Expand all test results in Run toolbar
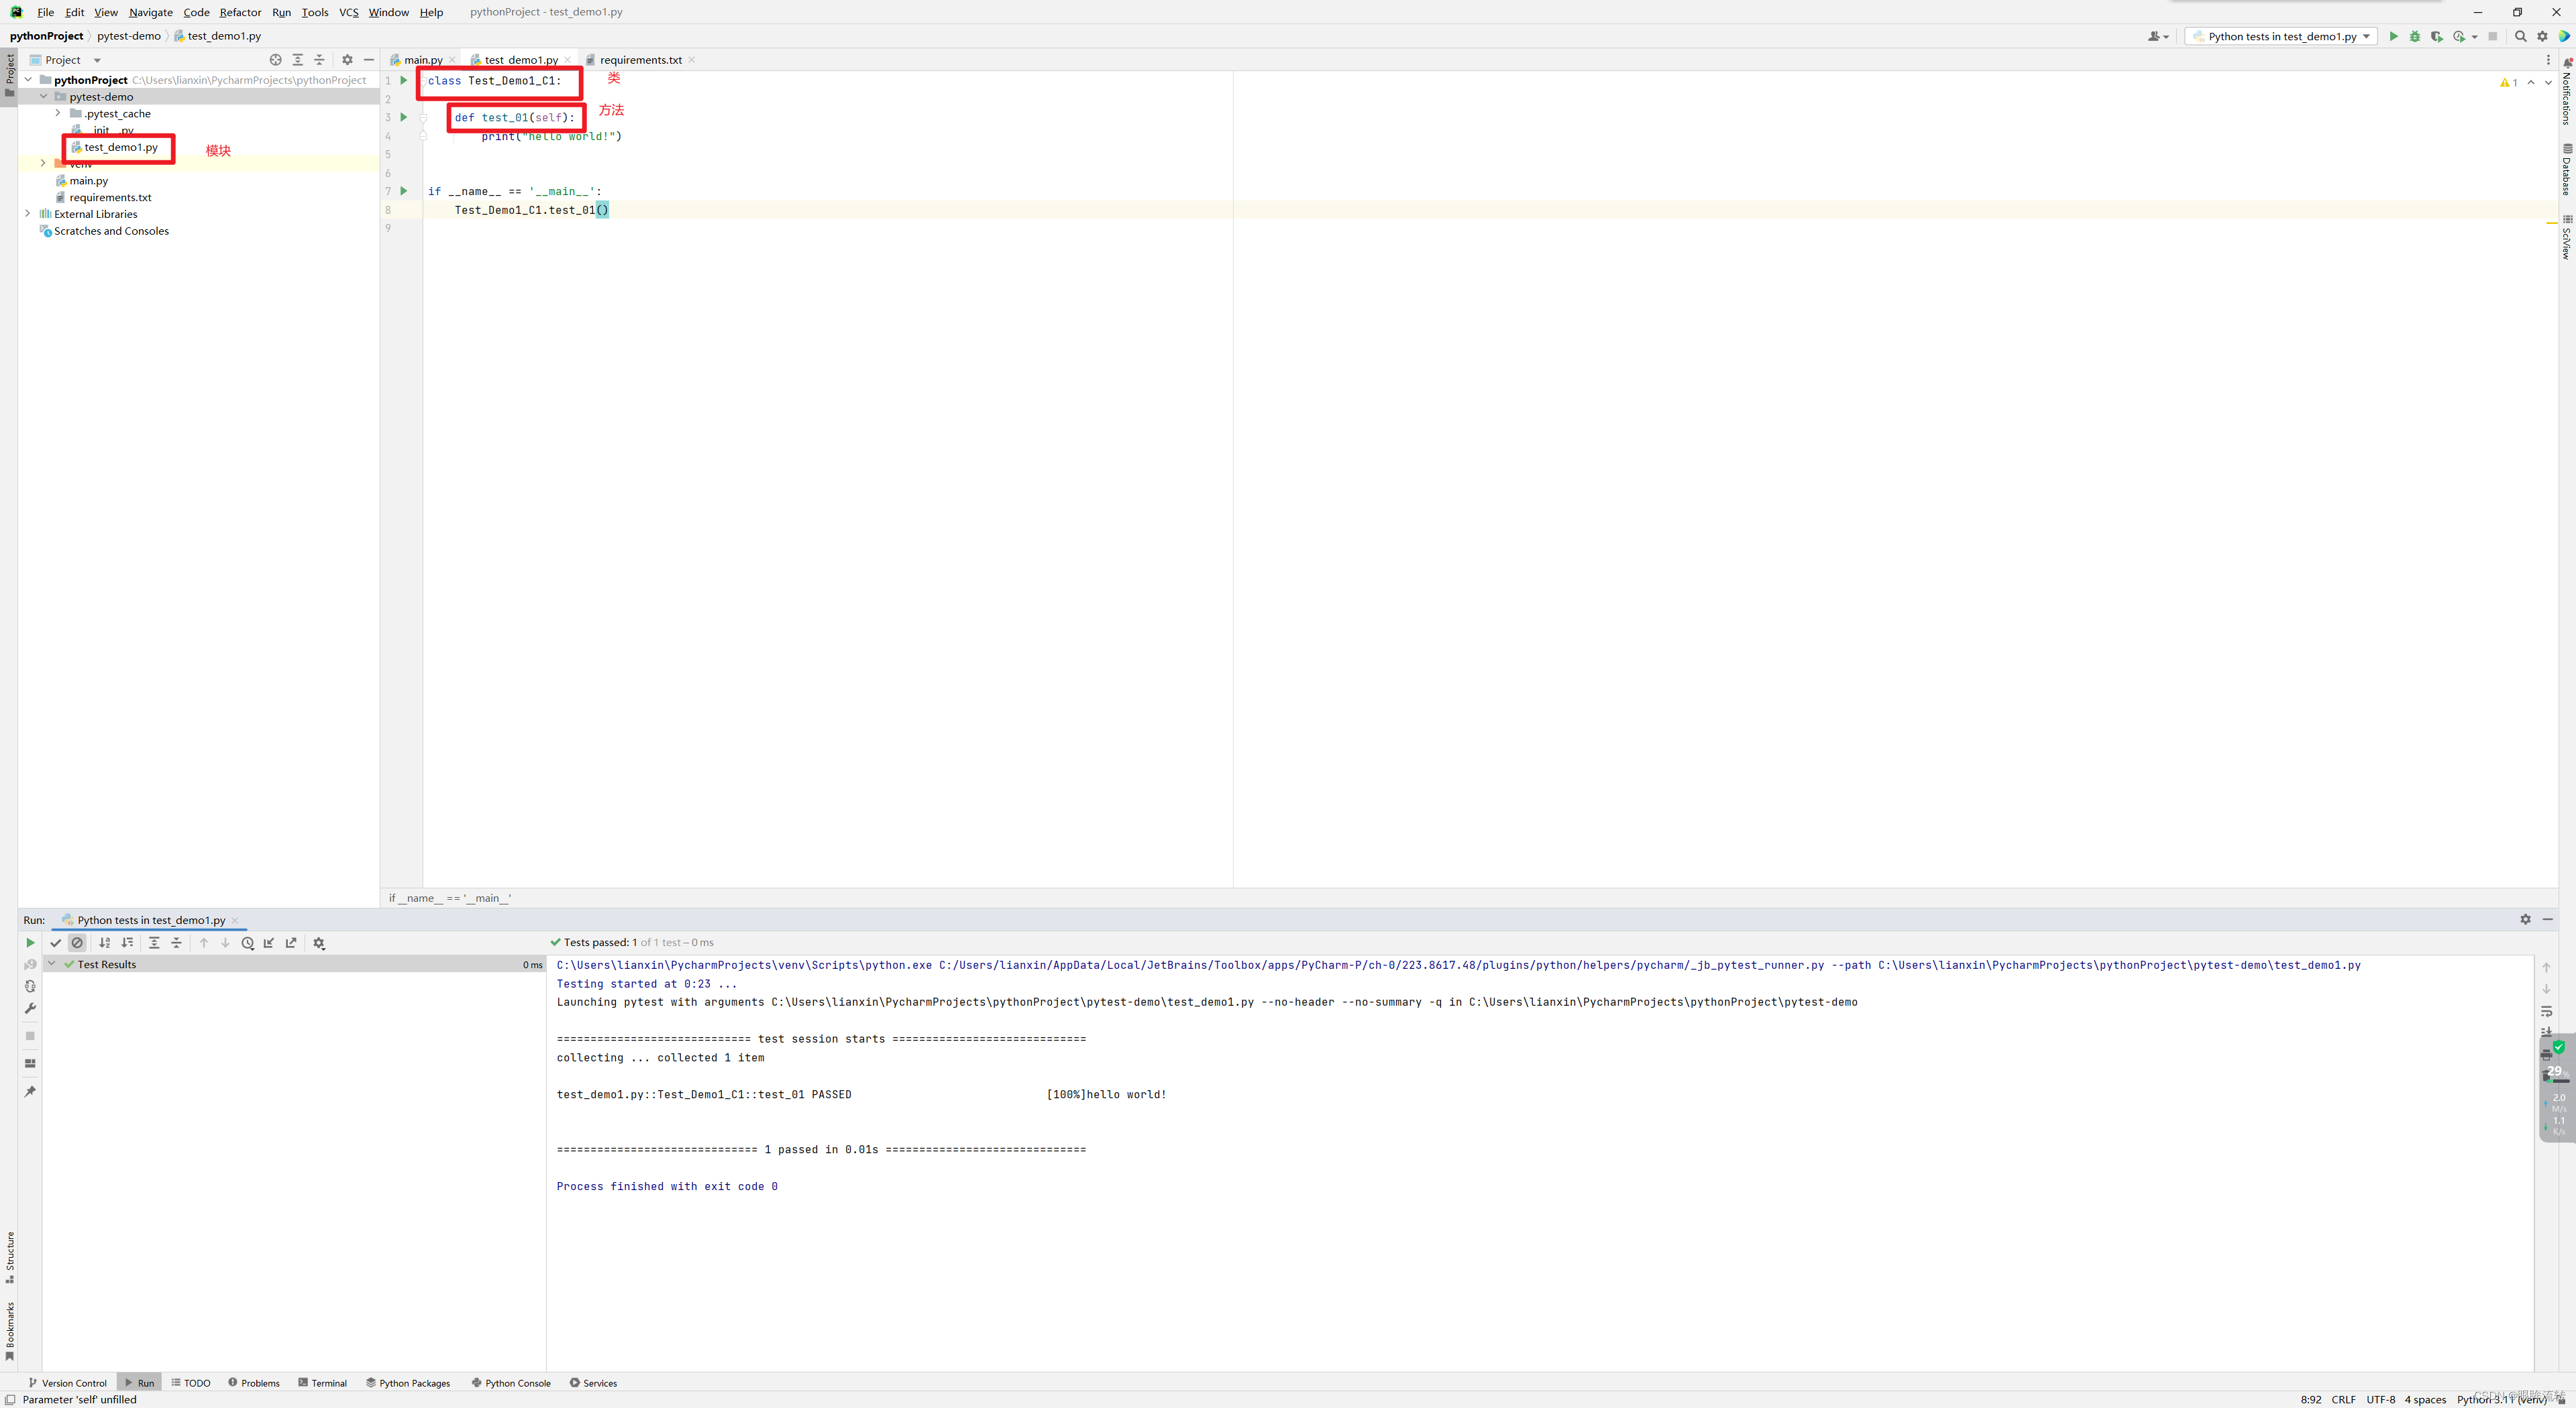The width and height of the screenshot is (2576, 1408). [154, 942]
